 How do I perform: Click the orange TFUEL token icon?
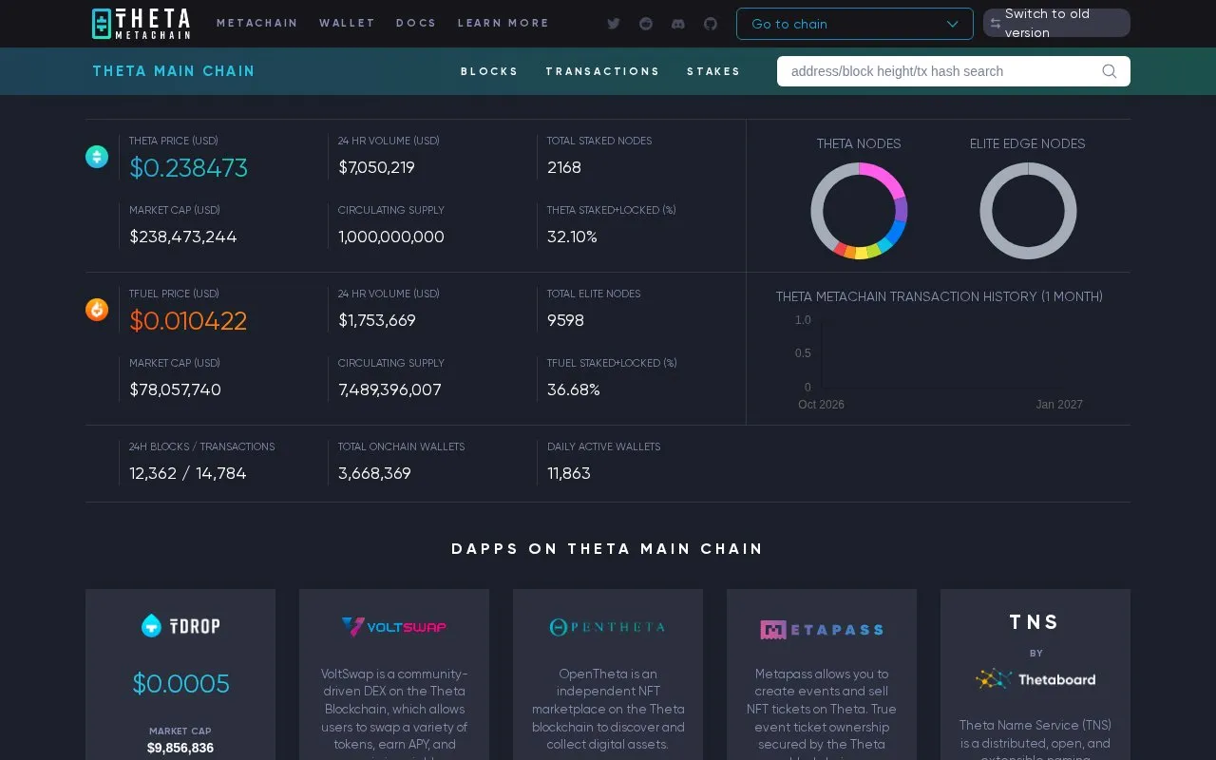pyautogui.click(x=97, y=310)
